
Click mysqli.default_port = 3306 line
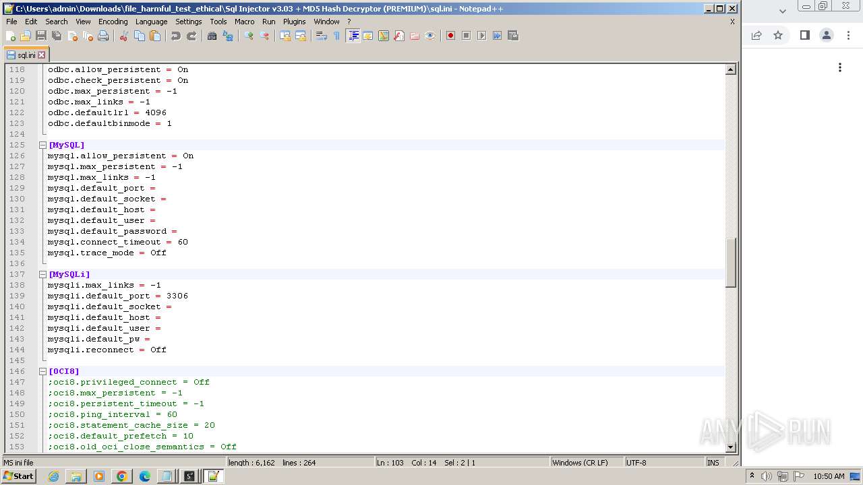coord(118,296)
